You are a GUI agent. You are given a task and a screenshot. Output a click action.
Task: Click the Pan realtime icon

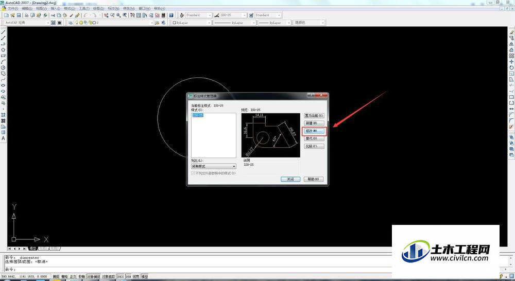[106, 15]
